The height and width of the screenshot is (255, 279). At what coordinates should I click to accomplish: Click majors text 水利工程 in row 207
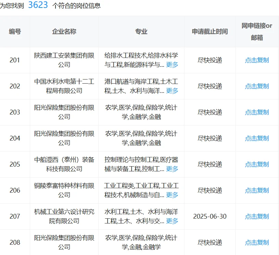pyautogui.click(x=117, y=212)
